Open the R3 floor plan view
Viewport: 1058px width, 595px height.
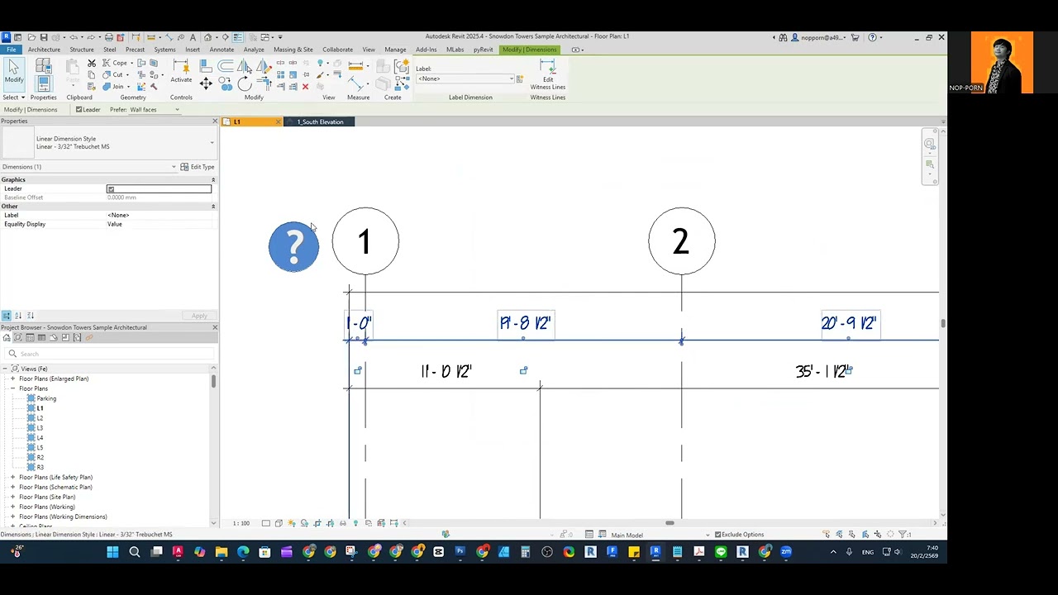(40, 467)
